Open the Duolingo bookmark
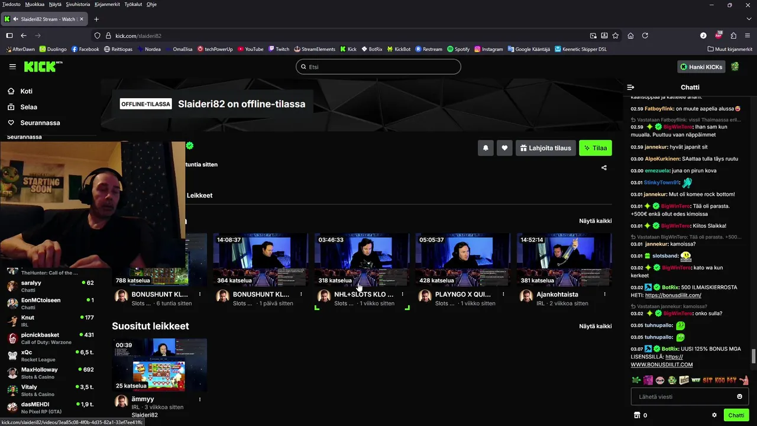The height and width of the screenshot is (426, 757). point(53,49)
